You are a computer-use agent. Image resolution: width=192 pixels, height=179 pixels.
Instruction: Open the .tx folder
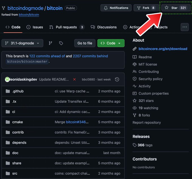pyautogui.click(x=14, y=101)
